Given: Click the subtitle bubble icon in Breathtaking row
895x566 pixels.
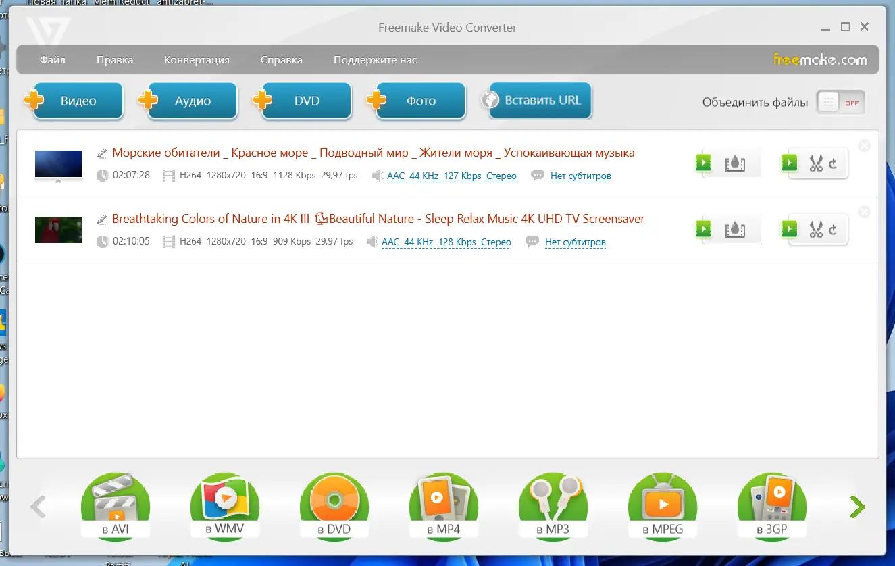Looking at the screenshot, I should pyautogui.click(x=532, y=242).
